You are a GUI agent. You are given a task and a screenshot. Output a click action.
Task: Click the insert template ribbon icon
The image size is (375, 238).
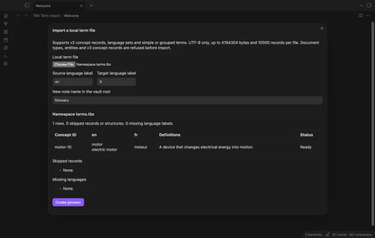pyautogui.click(x=6, y=48)
